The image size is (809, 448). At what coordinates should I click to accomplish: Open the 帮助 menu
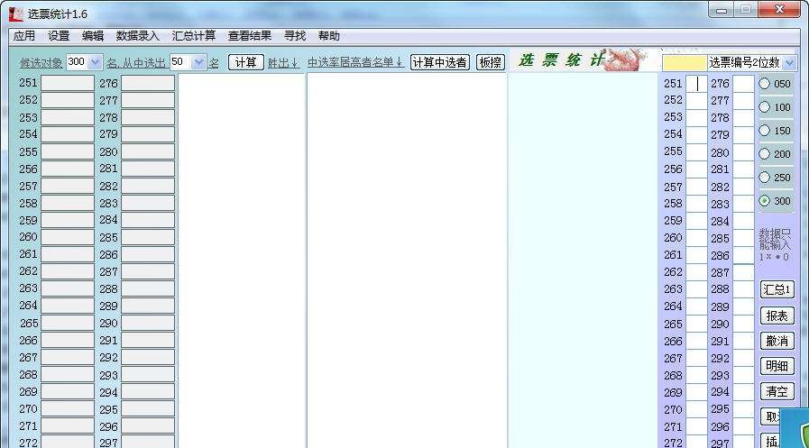(x=329, y=35)
